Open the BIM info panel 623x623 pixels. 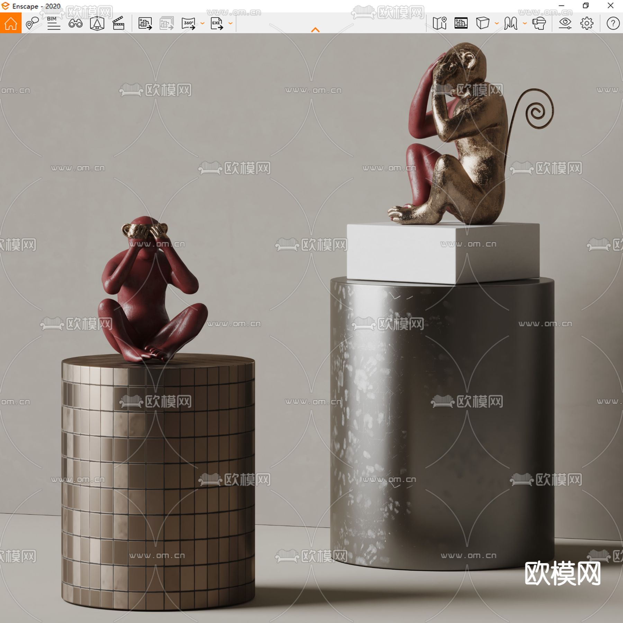point(54,23)
